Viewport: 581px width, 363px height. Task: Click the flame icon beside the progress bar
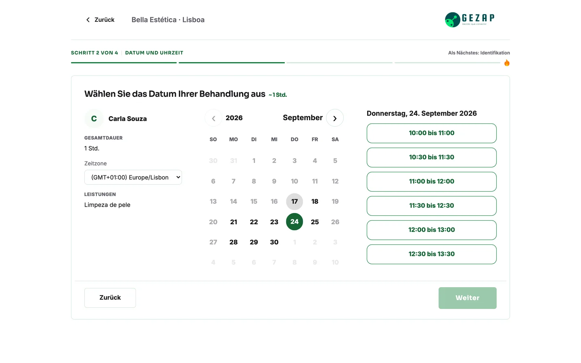tap(507, 63)
